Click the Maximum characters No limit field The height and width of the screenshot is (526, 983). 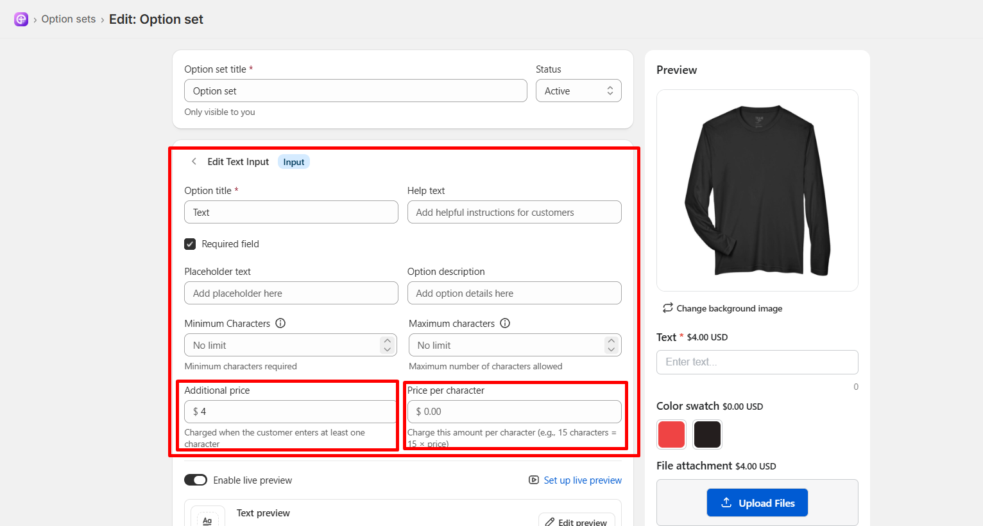coord(515,345)
